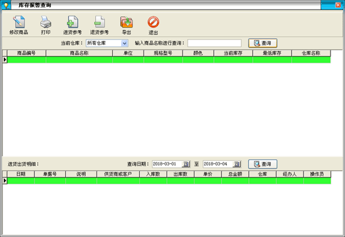Click the 导出 export icon
The width and height of the screenshot is (345, 237).
tap(126, 25)
